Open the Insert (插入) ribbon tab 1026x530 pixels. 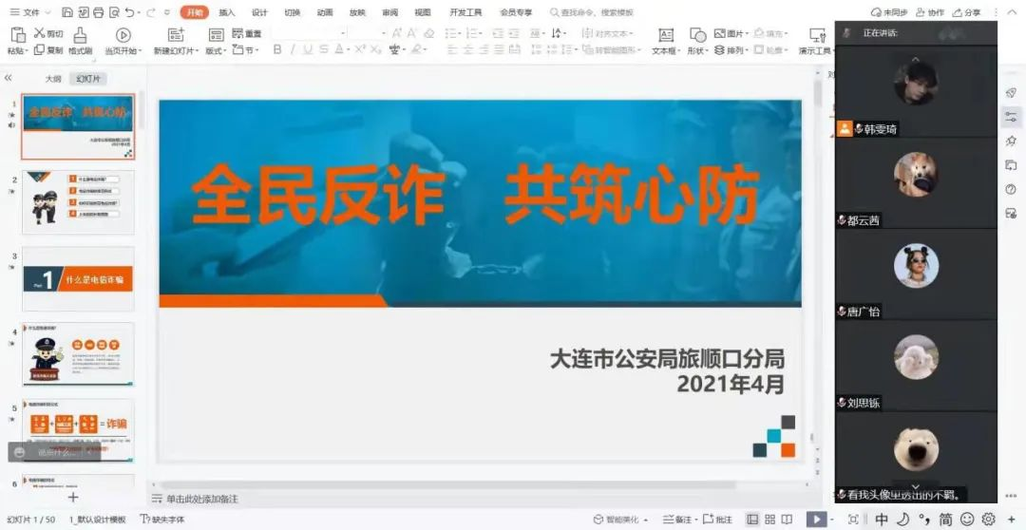pyautogui.click(x=227, y=12)
